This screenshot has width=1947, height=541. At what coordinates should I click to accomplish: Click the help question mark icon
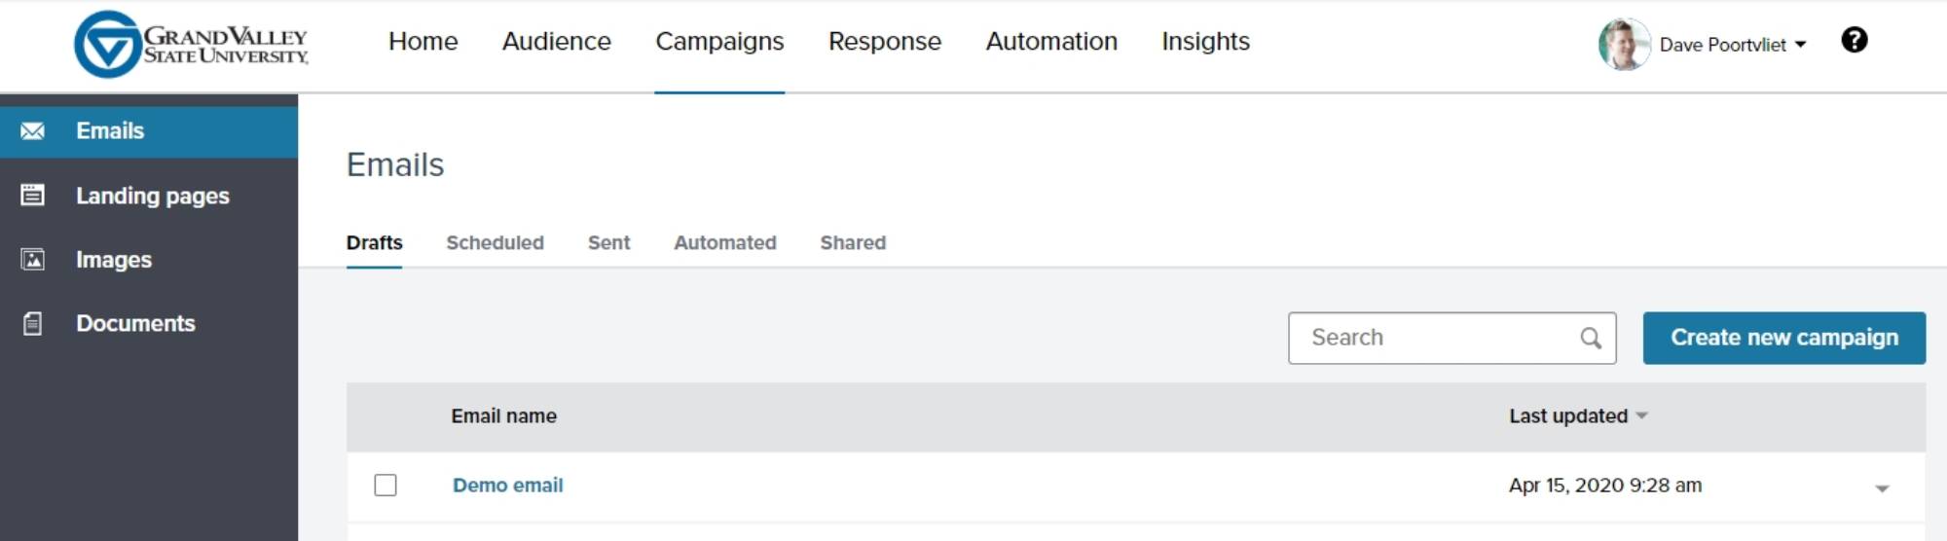[1854, 40]
